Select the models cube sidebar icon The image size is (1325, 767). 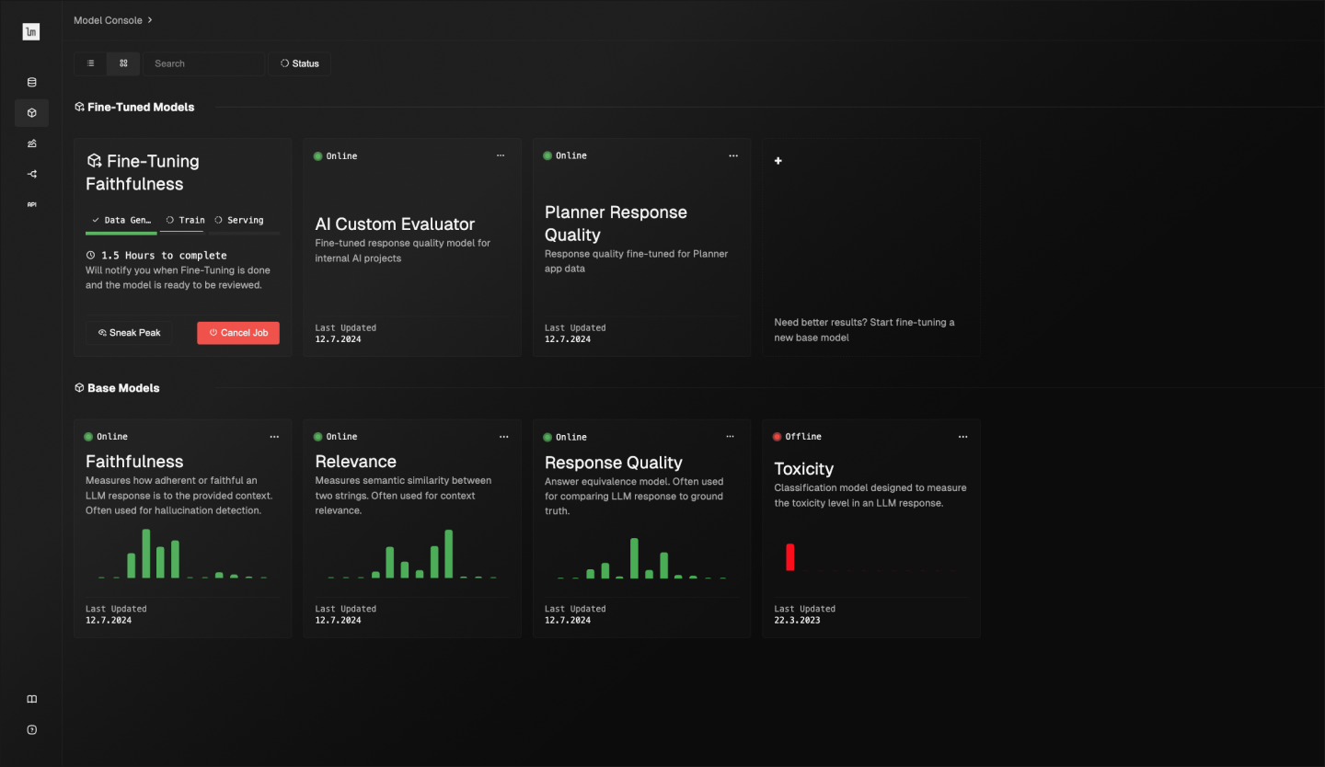tap(31, 113)
